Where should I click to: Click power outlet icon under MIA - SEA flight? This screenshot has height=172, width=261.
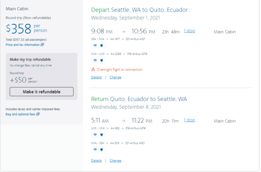(102, 149)
